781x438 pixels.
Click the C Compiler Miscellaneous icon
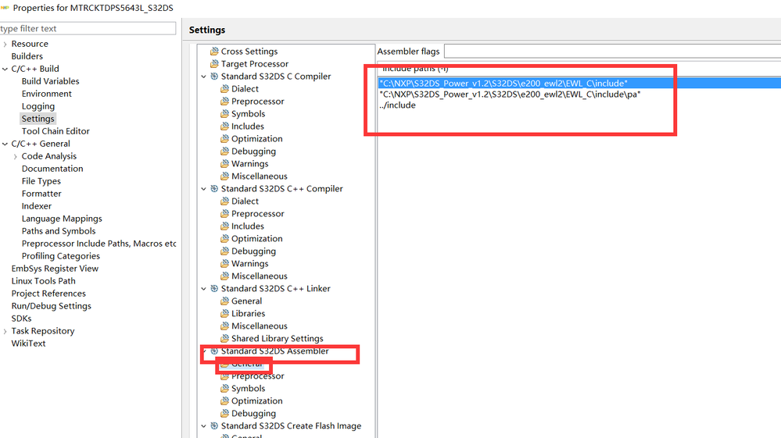coord(224,176)
